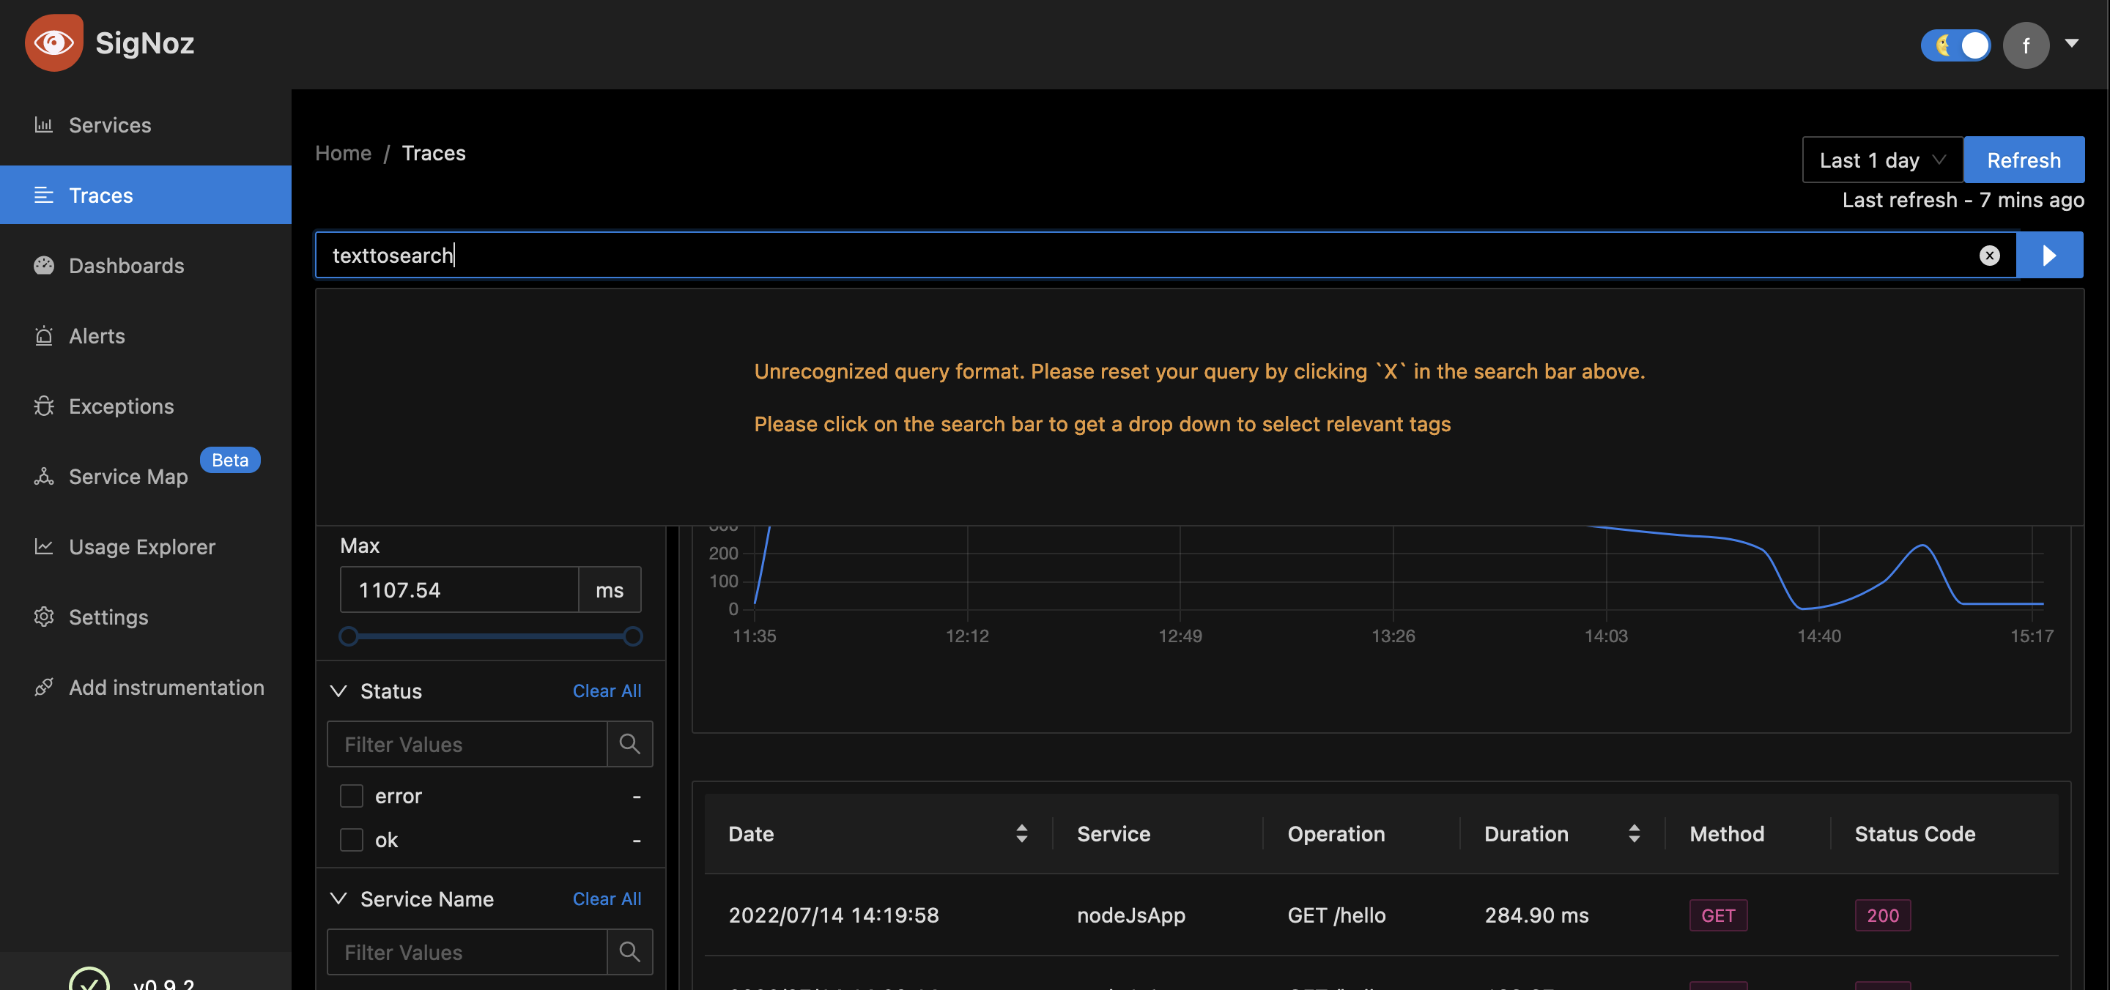Viewport: 2110px width, 990px height.
Task: Click the Usage Explorer chart icon
Action: pyautogui.click(x=43, y=546)
